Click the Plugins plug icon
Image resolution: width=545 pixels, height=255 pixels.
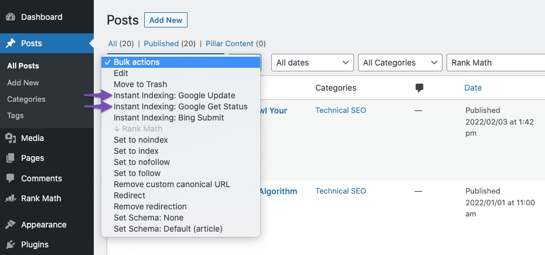tap(11, 244)
